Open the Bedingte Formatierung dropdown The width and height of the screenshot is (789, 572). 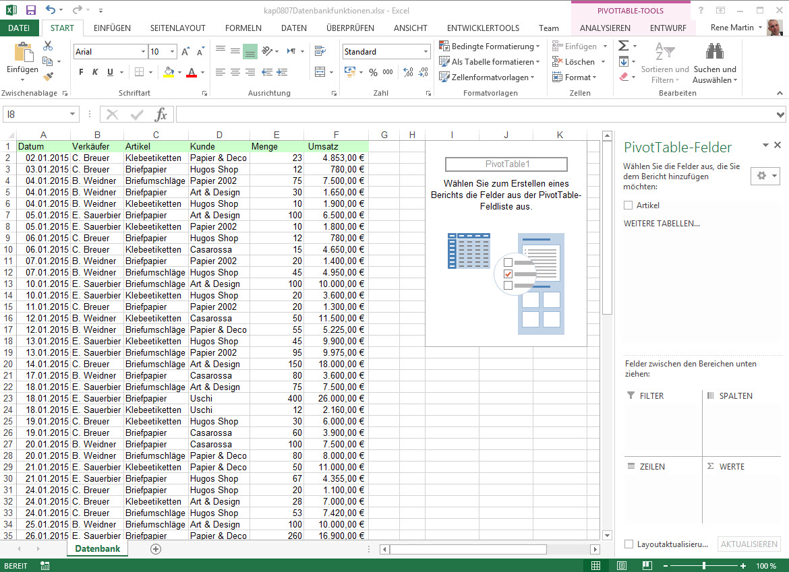pos(490,46)
